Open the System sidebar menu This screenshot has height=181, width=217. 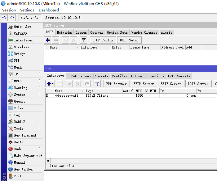tap(25, 95)
